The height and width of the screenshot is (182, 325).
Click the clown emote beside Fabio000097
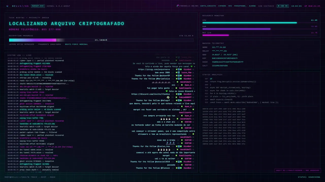coord(168,97)
